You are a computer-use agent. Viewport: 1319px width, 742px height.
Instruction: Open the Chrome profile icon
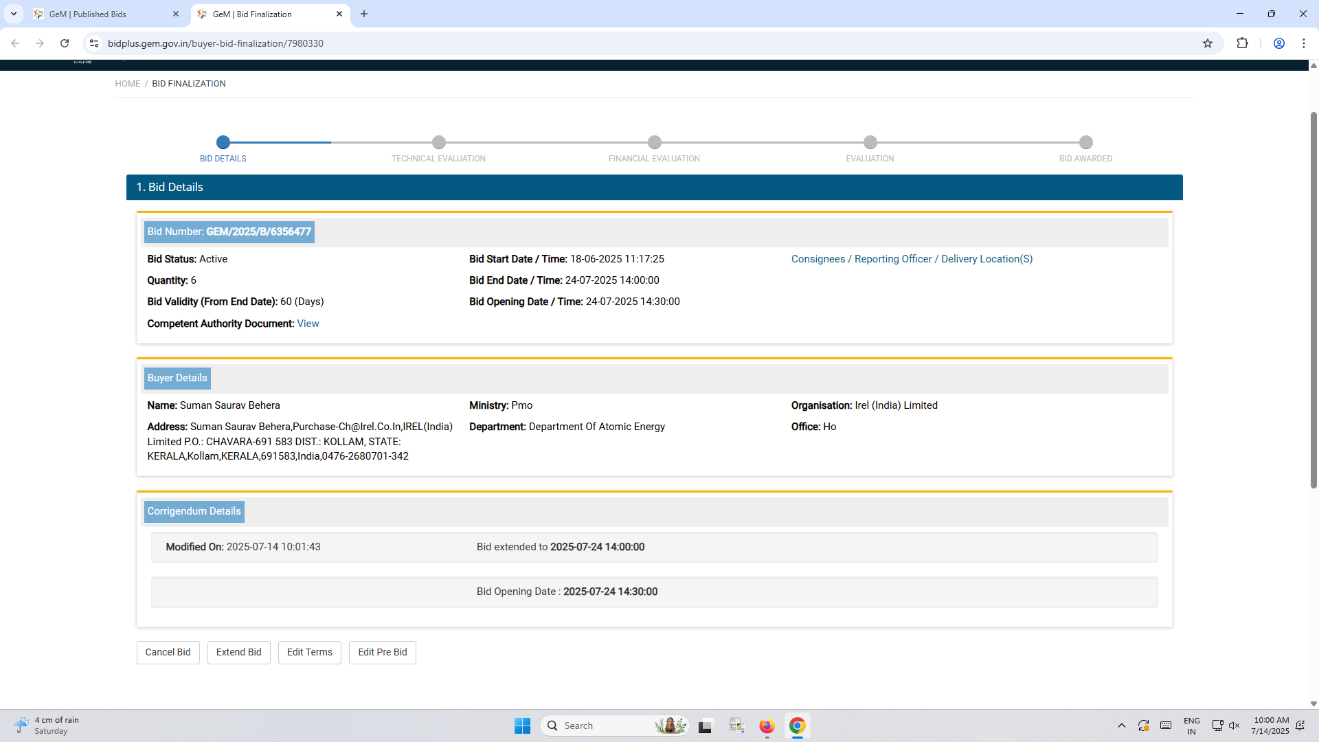(x=1279, y=43)
